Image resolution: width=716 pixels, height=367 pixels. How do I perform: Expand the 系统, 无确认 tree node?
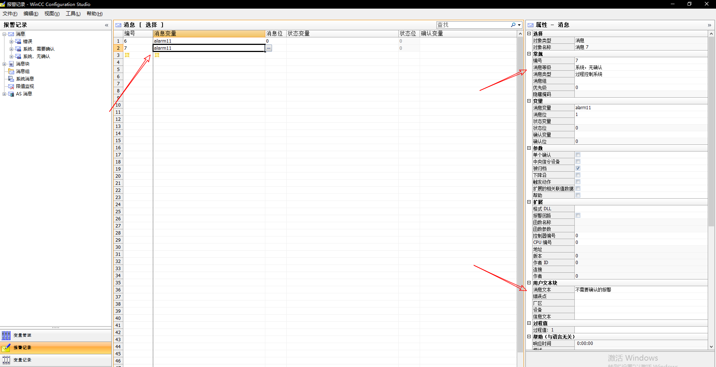pyautogui.click(x=11, y=56)
